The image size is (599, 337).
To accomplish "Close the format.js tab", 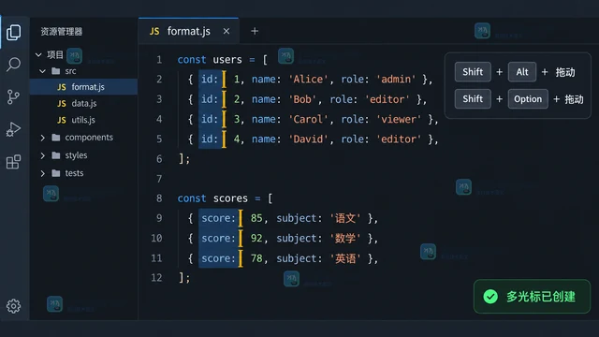I will 226,31.
